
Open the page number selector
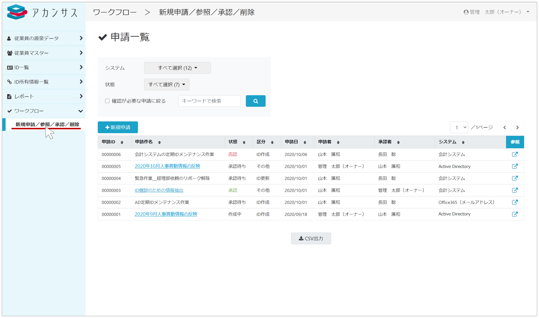click(459, 128)
